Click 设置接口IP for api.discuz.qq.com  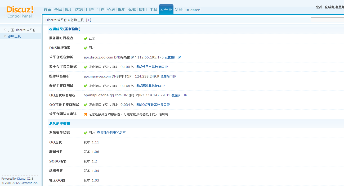pyautogui.click(x=173, y=57)
